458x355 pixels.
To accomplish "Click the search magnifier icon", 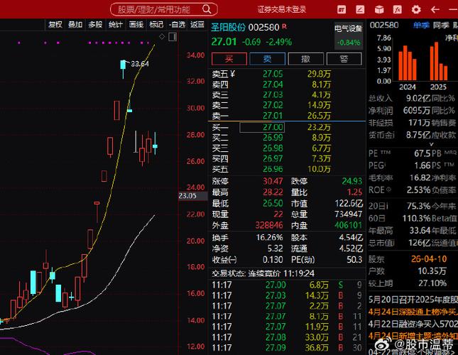I will click(207, 9).
